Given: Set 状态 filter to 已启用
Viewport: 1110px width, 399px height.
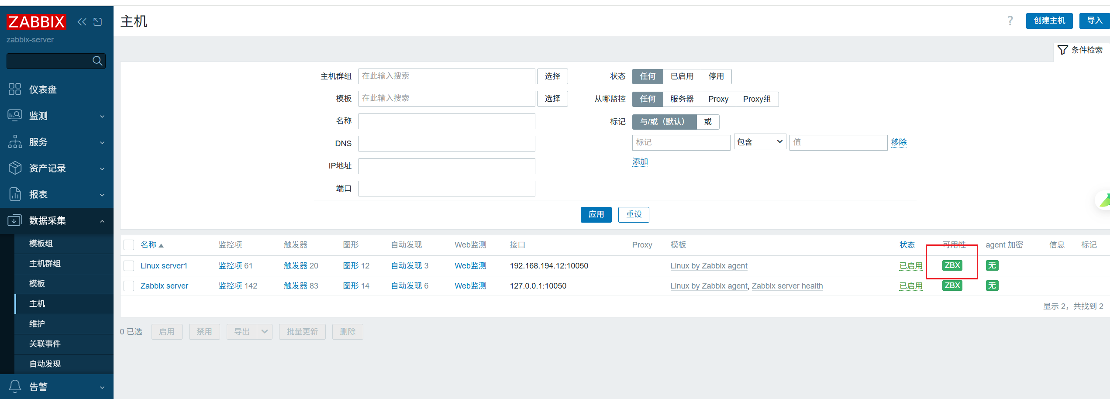Looking at the screenshot, I should pos(682,76).
